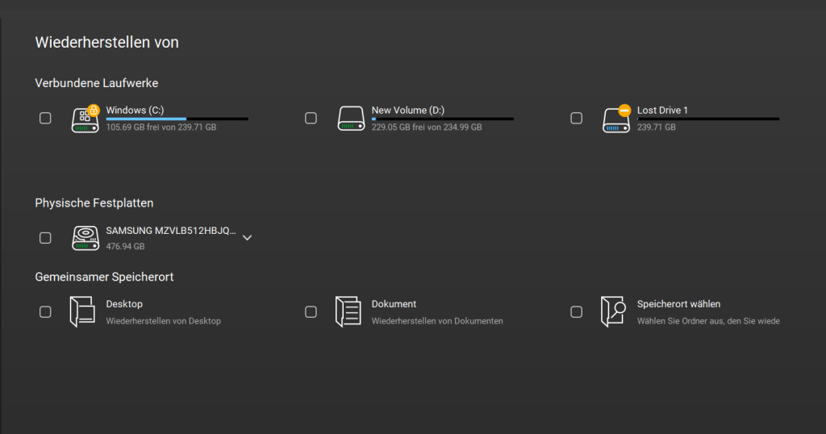The width and height of the screenshot is (826, 434).
Task: Click the Windows (C:) storage usage bar
Action: click(x=177, y=119)
